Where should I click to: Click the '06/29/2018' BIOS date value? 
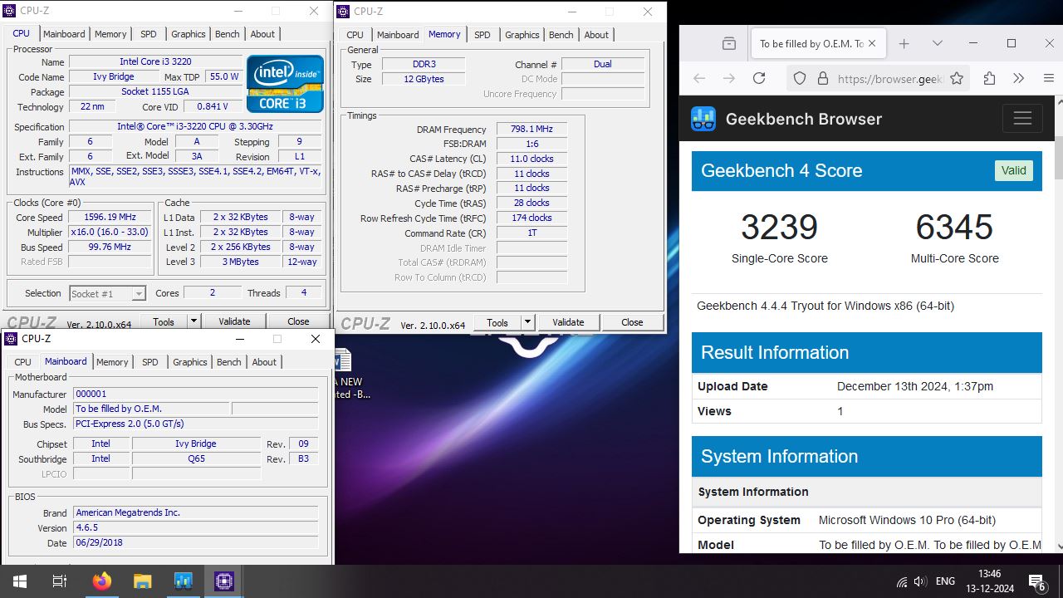click(x=196, y=543)
